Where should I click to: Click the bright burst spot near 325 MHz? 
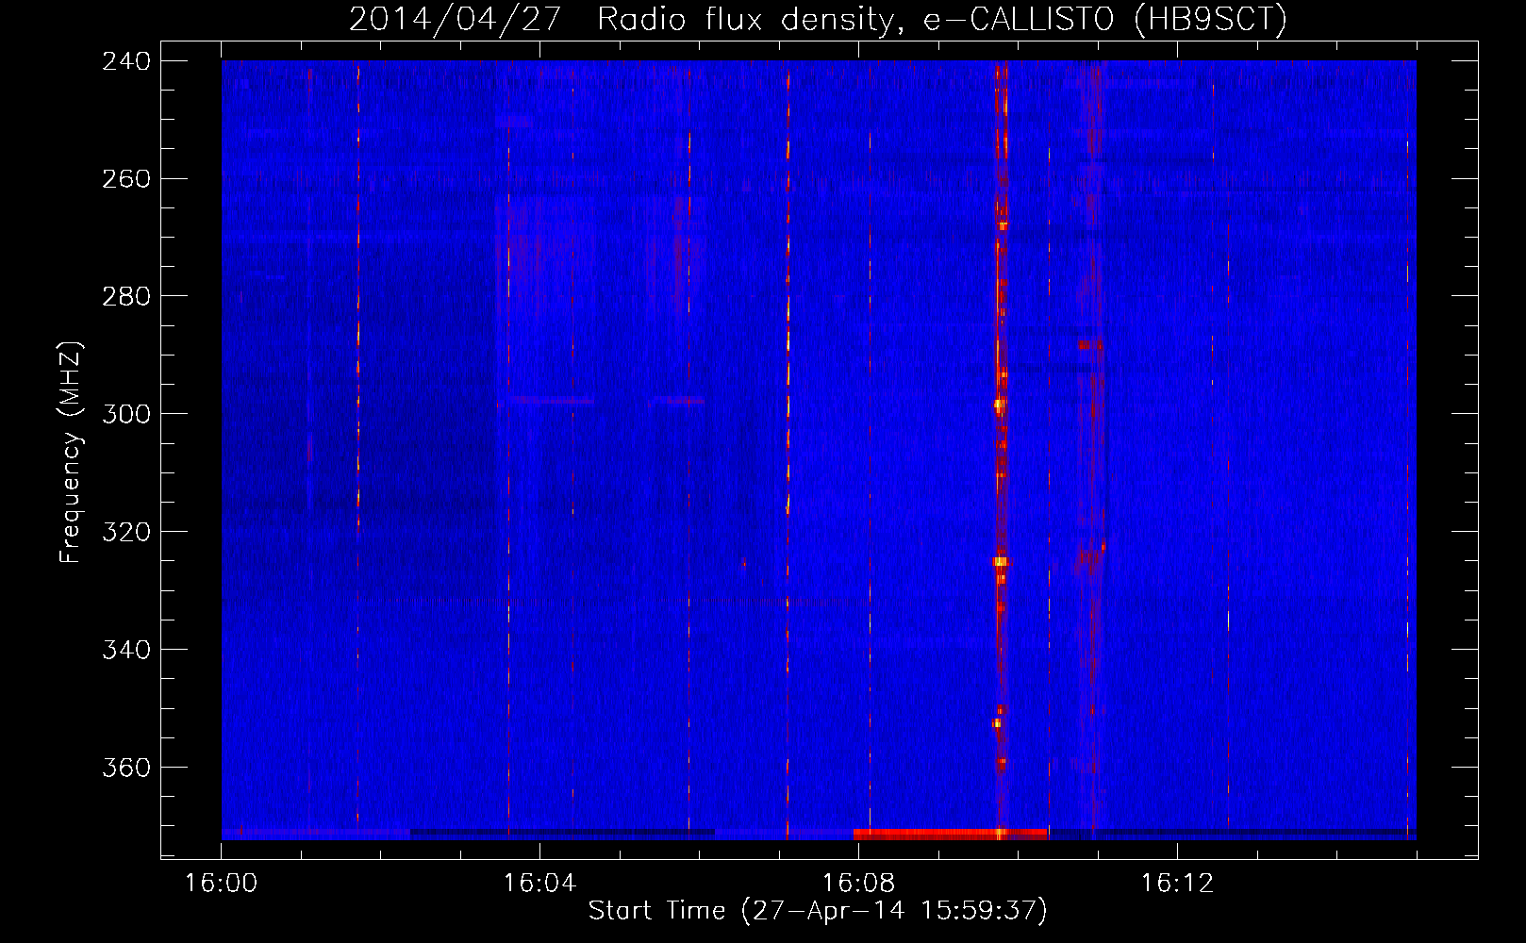click(1000, 562)
